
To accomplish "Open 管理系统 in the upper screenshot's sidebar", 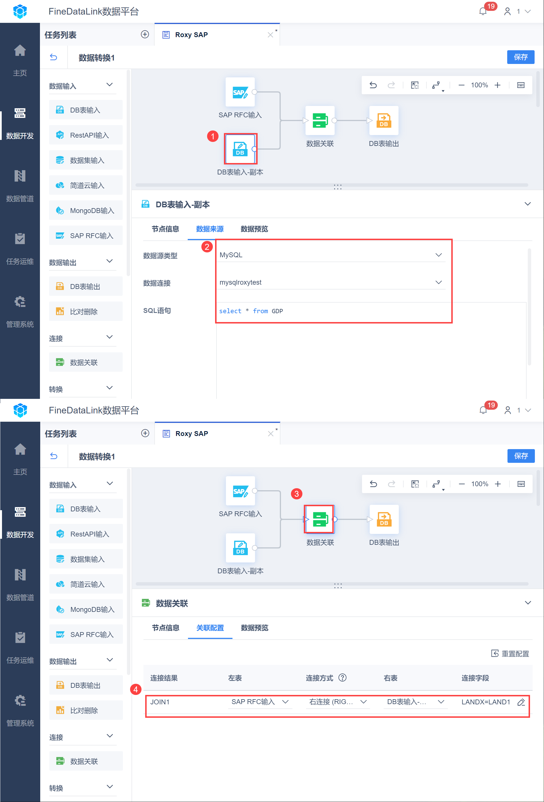I will tap(20, 311).
